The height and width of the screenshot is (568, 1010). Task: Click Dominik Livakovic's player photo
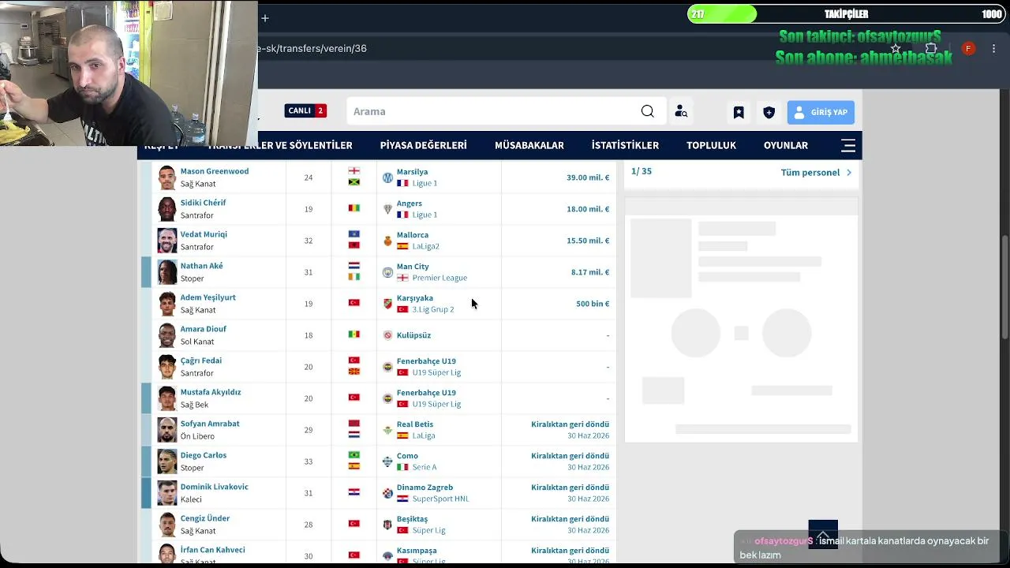click(x=166, y=493)
